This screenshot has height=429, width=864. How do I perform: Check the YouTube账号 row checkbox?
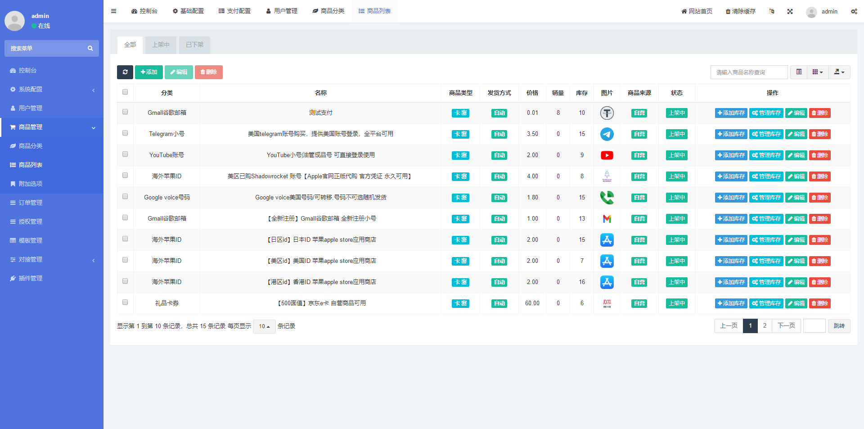coord(125,154)
